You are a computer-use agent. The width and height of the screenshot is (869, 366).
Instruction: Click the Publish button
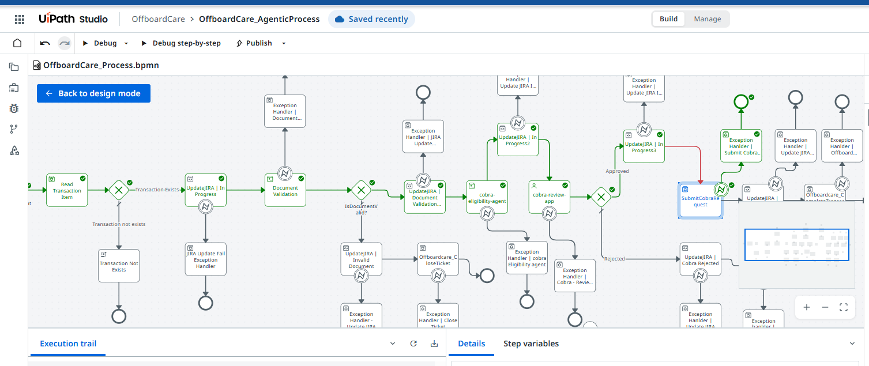(254, 43)
